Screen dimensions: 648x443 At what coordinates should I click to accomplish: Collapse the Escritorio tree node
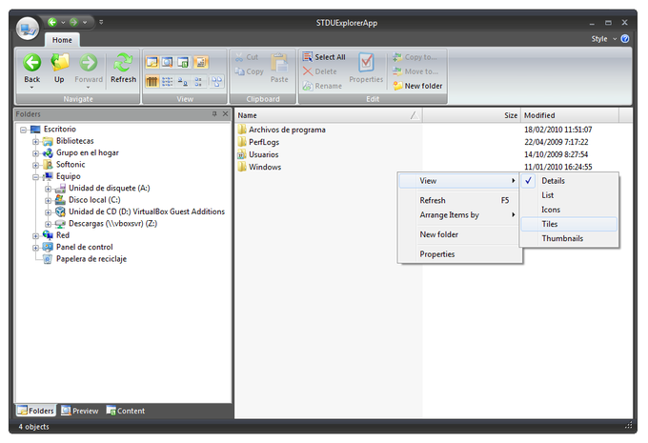24,130
